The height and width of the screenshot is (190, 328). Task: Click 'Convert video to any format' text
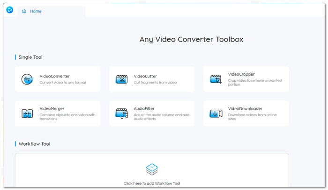63,83
